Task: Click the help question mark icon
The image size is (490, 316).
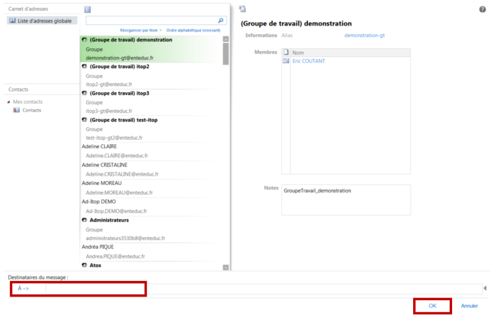Action: click(x=482, y=9)
